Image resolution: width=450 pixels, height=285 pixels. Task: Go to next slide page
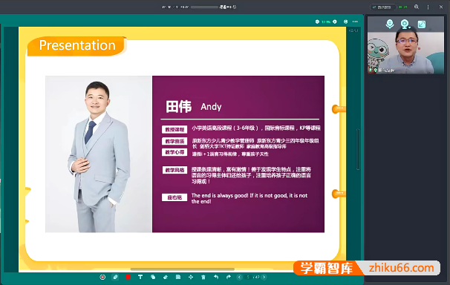click(x=264, y=277)
